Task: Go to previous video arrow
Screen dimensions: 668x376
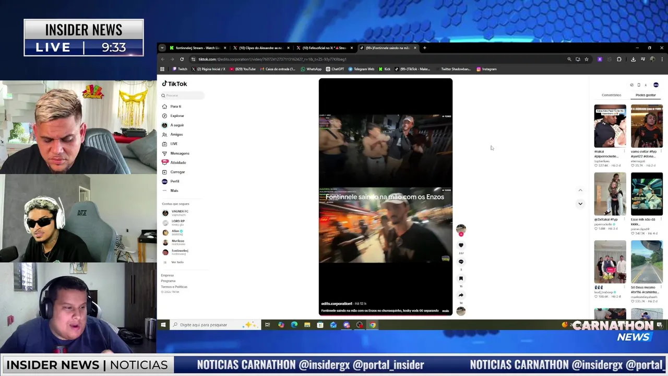Action: click(x=580, y=191)
